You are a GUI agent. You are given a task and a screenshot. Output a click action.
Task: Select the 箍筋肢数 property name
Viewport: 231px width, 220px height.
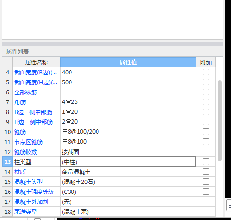[36, 152]
